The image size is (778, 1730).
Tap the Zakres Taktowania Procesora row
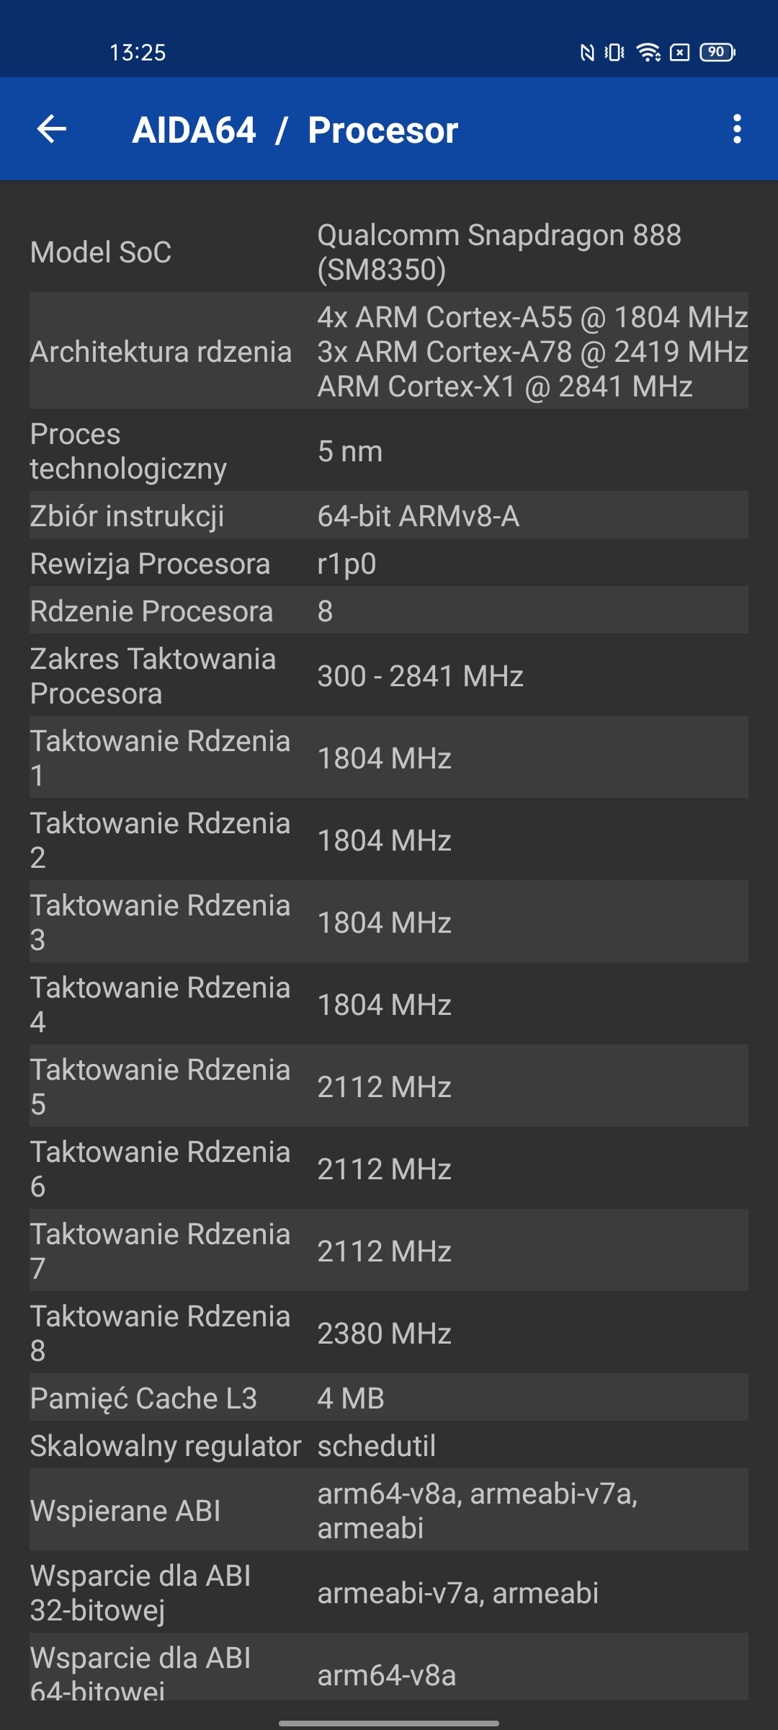tap(389, 676)
